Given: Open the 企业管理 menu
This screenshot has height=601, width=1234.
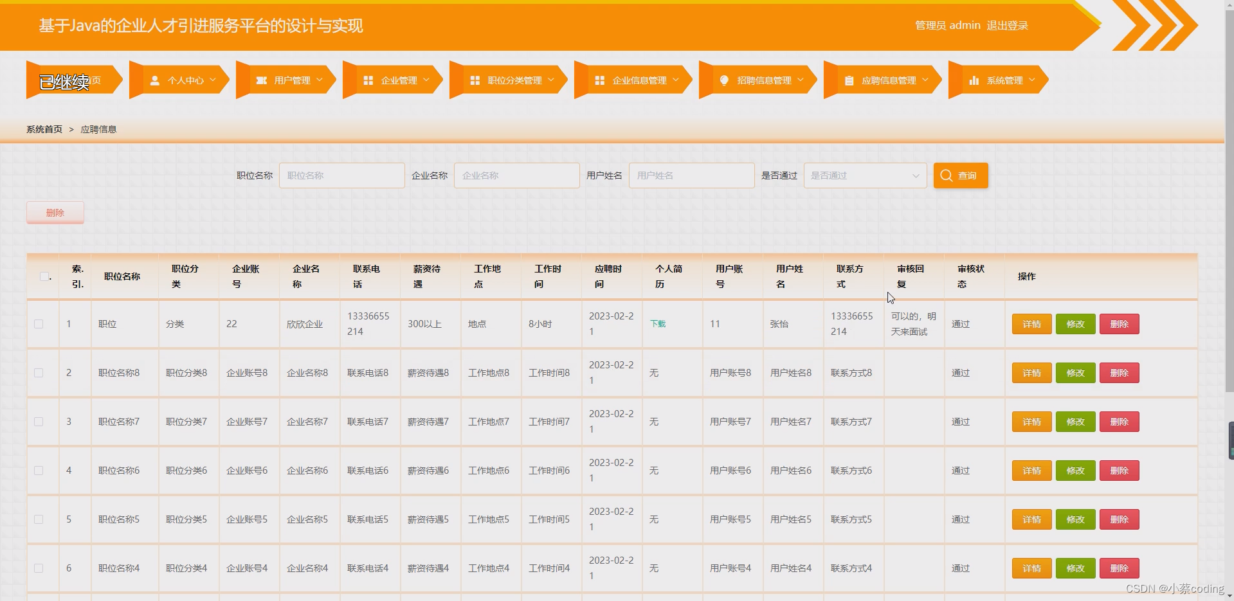Looking at the screenshot, I should coord(394,80).
